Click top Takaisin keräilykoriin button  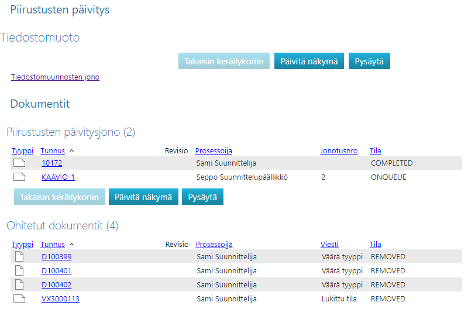223,61
